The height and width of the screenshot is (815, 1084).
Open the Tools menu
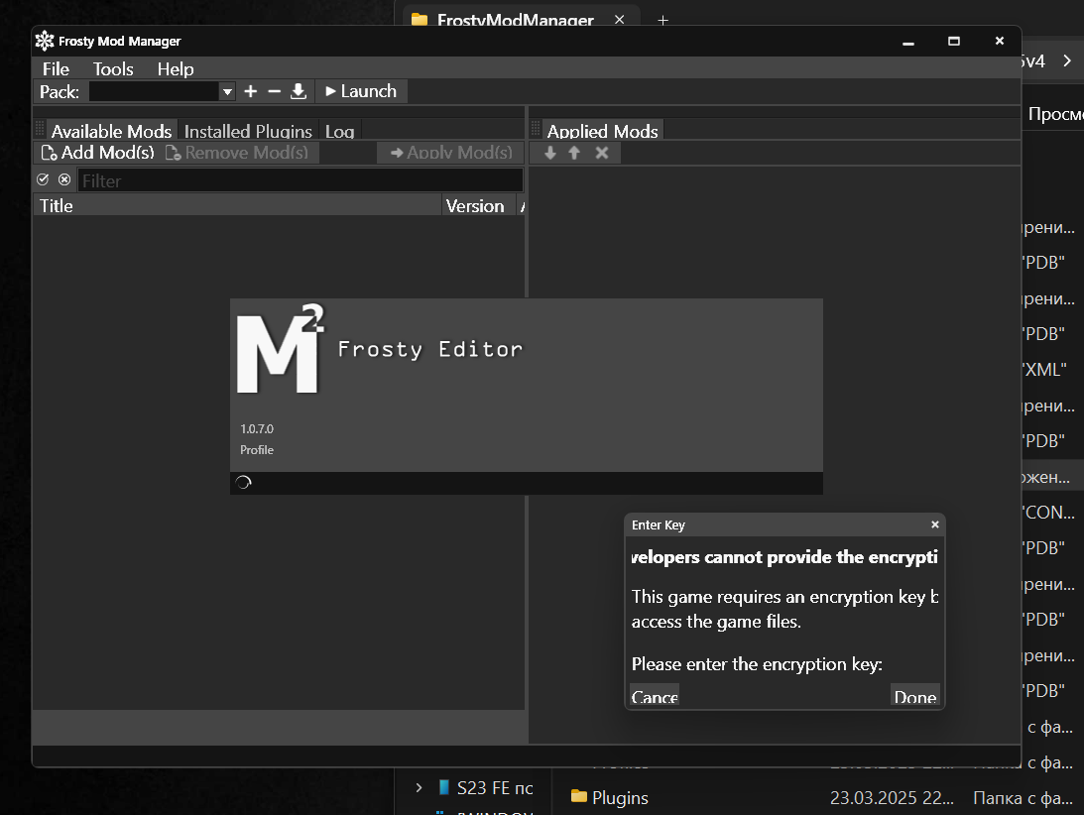(113, 68)
